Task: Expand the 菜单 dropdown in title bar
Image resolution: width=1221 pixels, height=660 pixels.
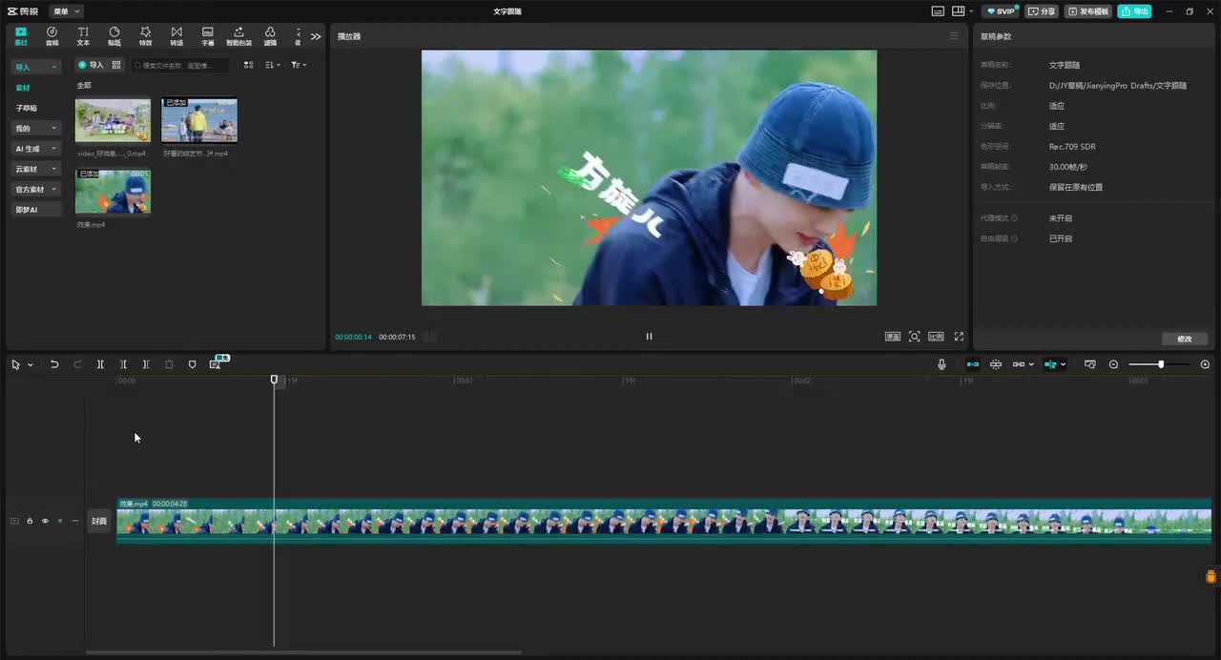Action: (66, 11)
